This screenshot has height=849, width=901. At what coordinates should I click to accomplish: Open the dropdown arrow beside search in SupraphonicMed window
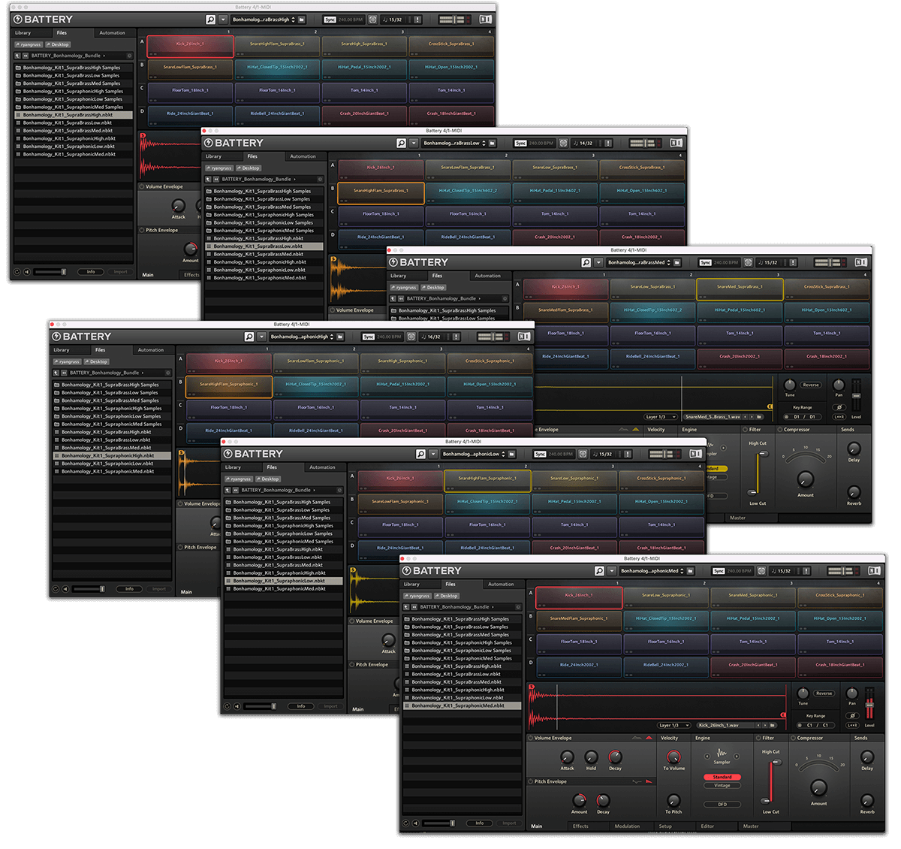(x=612, y=571)
